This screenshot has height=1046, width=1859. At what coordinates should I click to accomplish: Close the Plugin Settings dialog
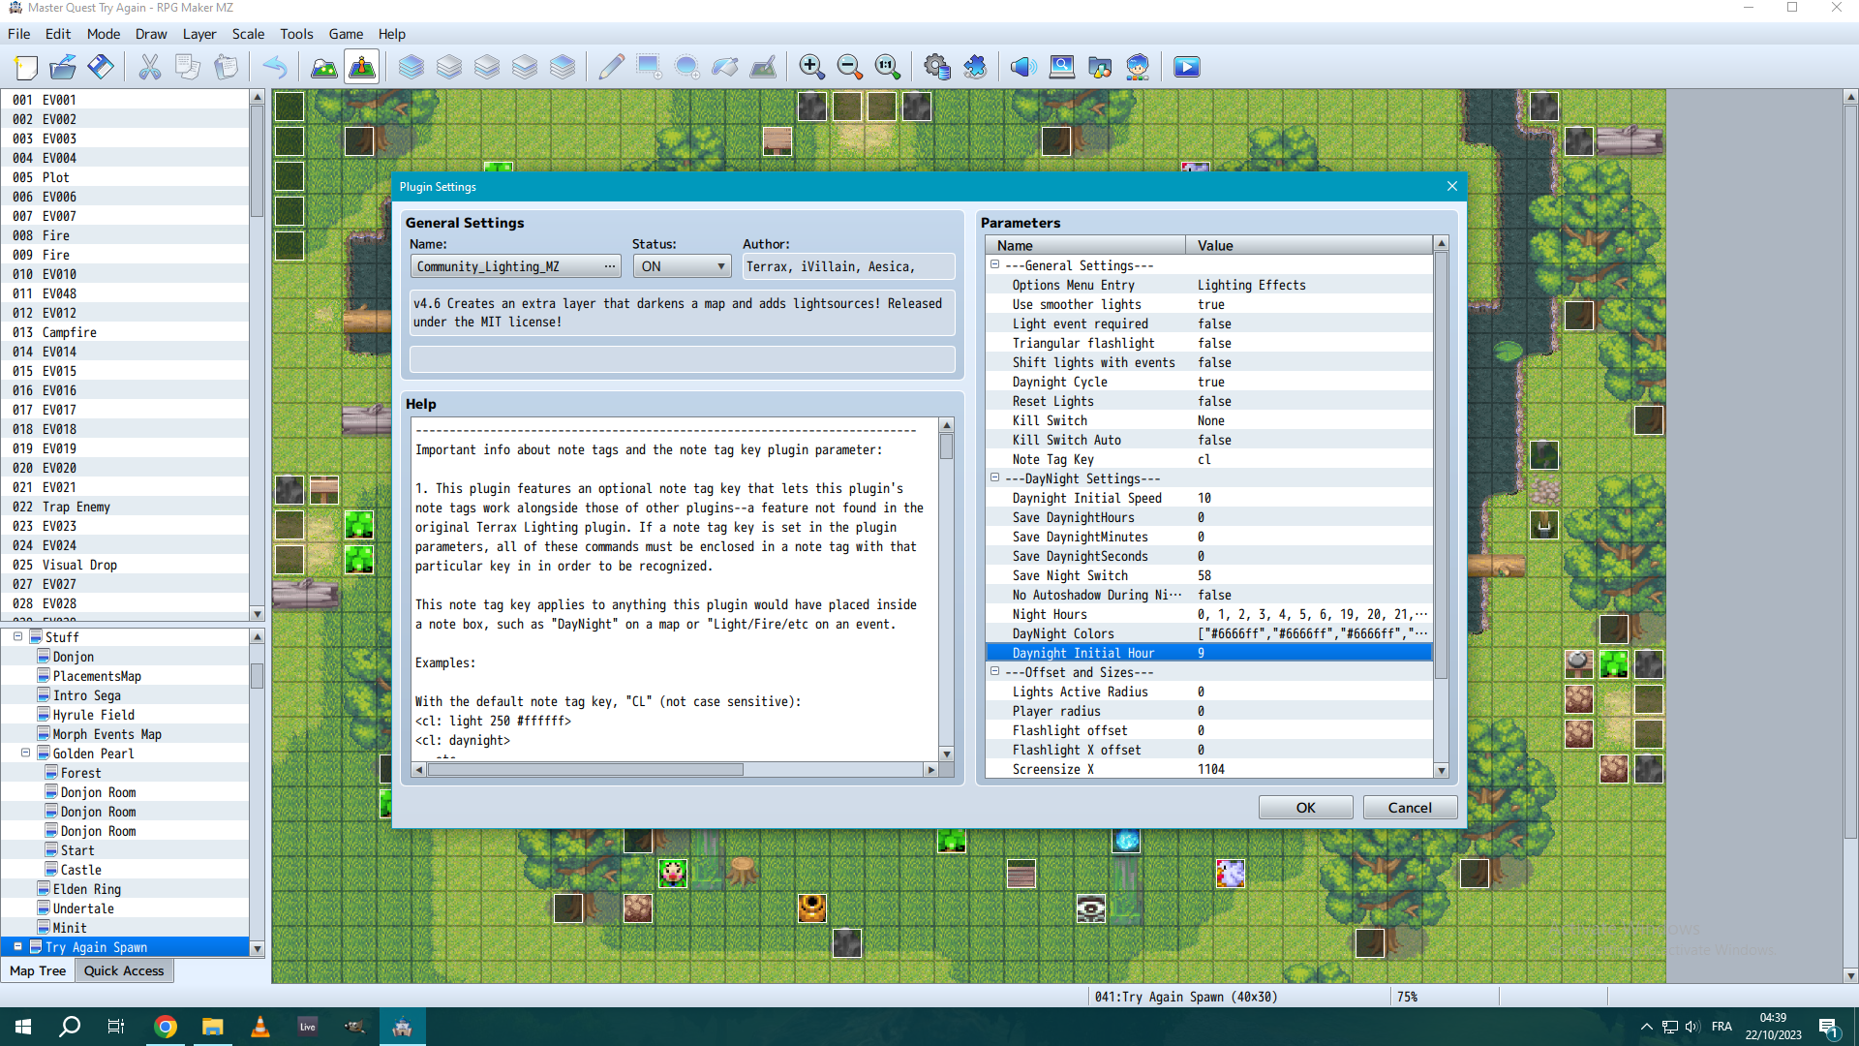click(x=1451, y=187)
